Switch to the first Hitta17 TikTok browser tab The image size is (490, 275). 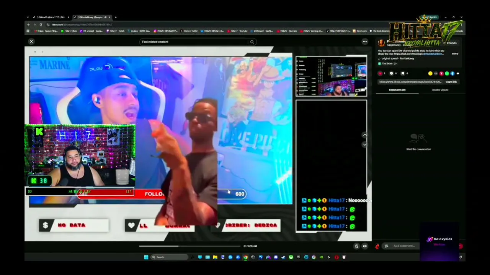point(51,17)
